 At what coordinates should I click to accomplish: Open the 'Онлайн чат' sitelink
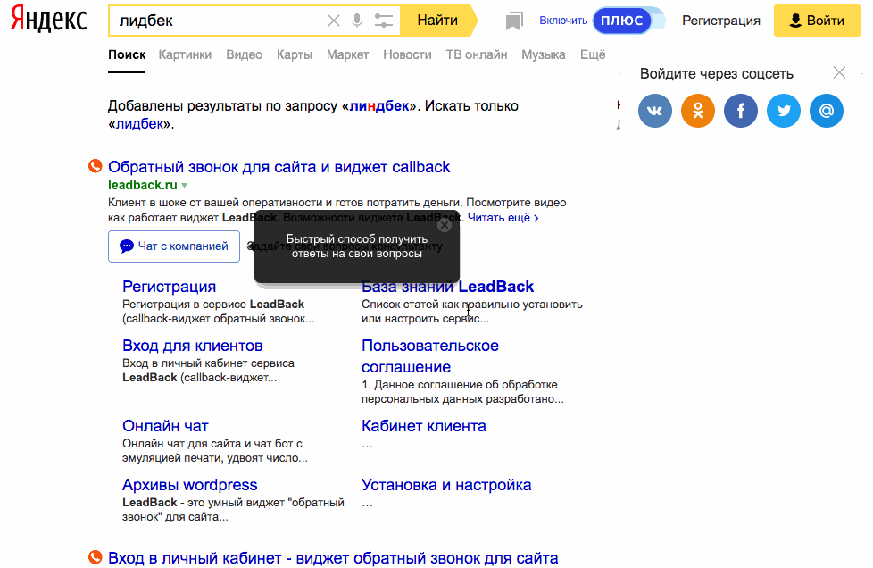tap(165, 426)
